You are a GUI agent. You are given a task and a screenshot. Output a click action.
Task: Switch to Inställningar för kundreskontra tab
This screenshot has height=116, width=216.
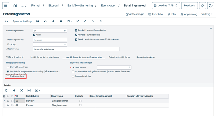point(45,57)
